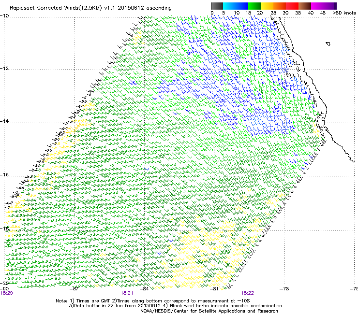This screenshot has height=314, width=358.
Task: Click the '-12' latitude axis label
Action: pyautogui.click(x=4, y=69)
